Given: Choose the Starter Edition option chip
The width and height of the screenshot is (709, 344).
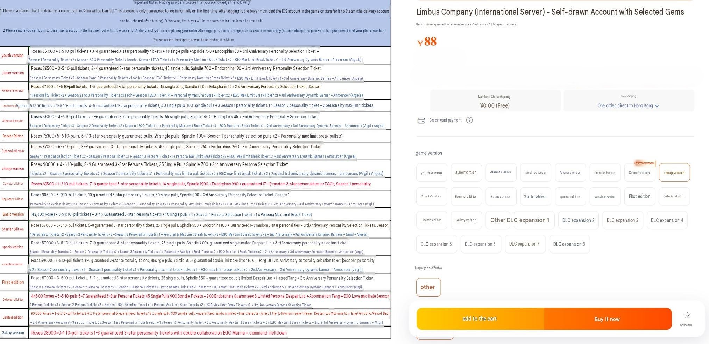Looking at the screenshot, I should pyautogui.click(x=535, y=197).
